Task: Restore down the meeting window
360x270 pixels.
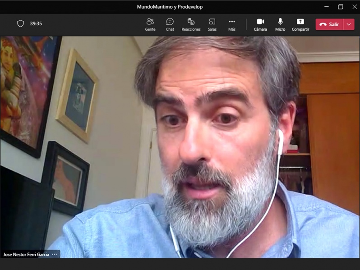Action: (341, 7)
